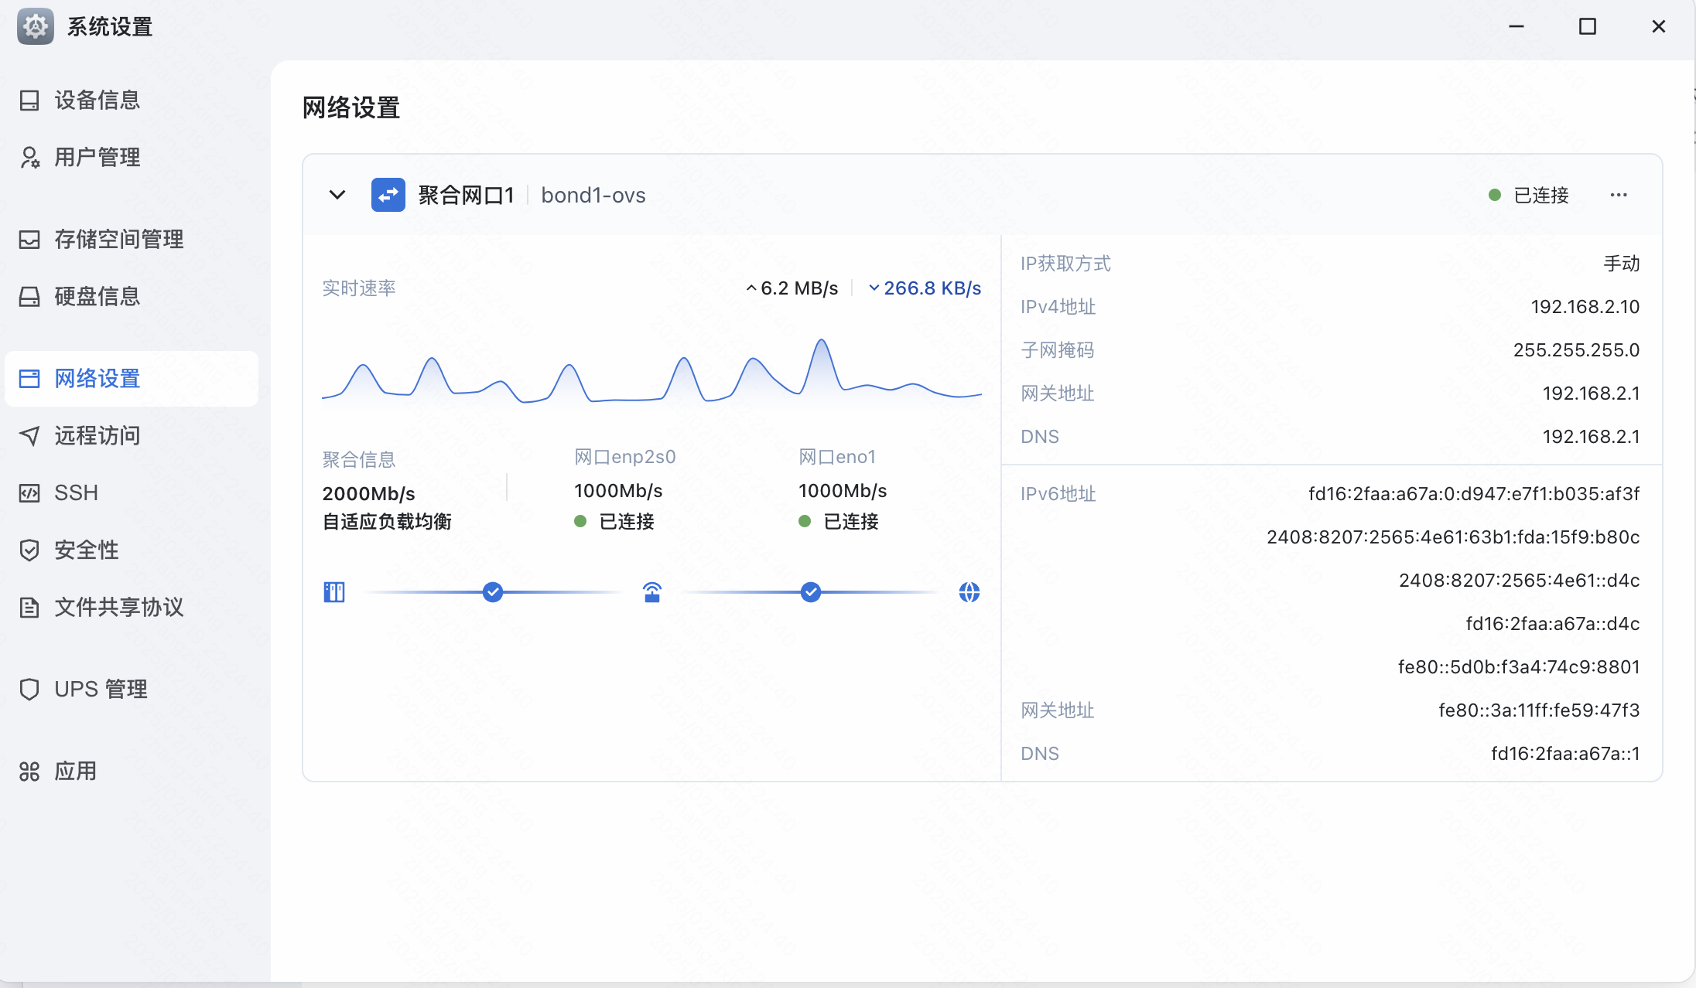
Task: Click the IPv4 address 192.168.2.10
Action: 1585,307
